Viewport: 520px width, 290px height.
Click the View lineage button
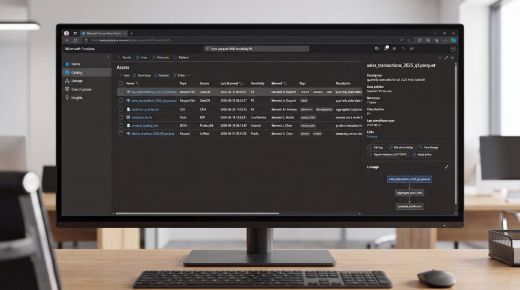click(x=429, y=148)
